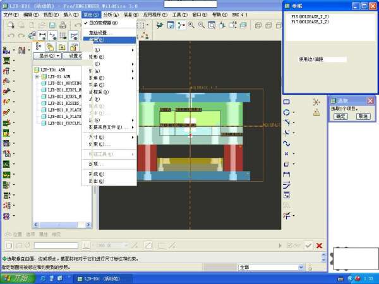The image size is (379, 284).
Task: Open the 放置 dashboard tab
Action: click(x=17, y=234)
